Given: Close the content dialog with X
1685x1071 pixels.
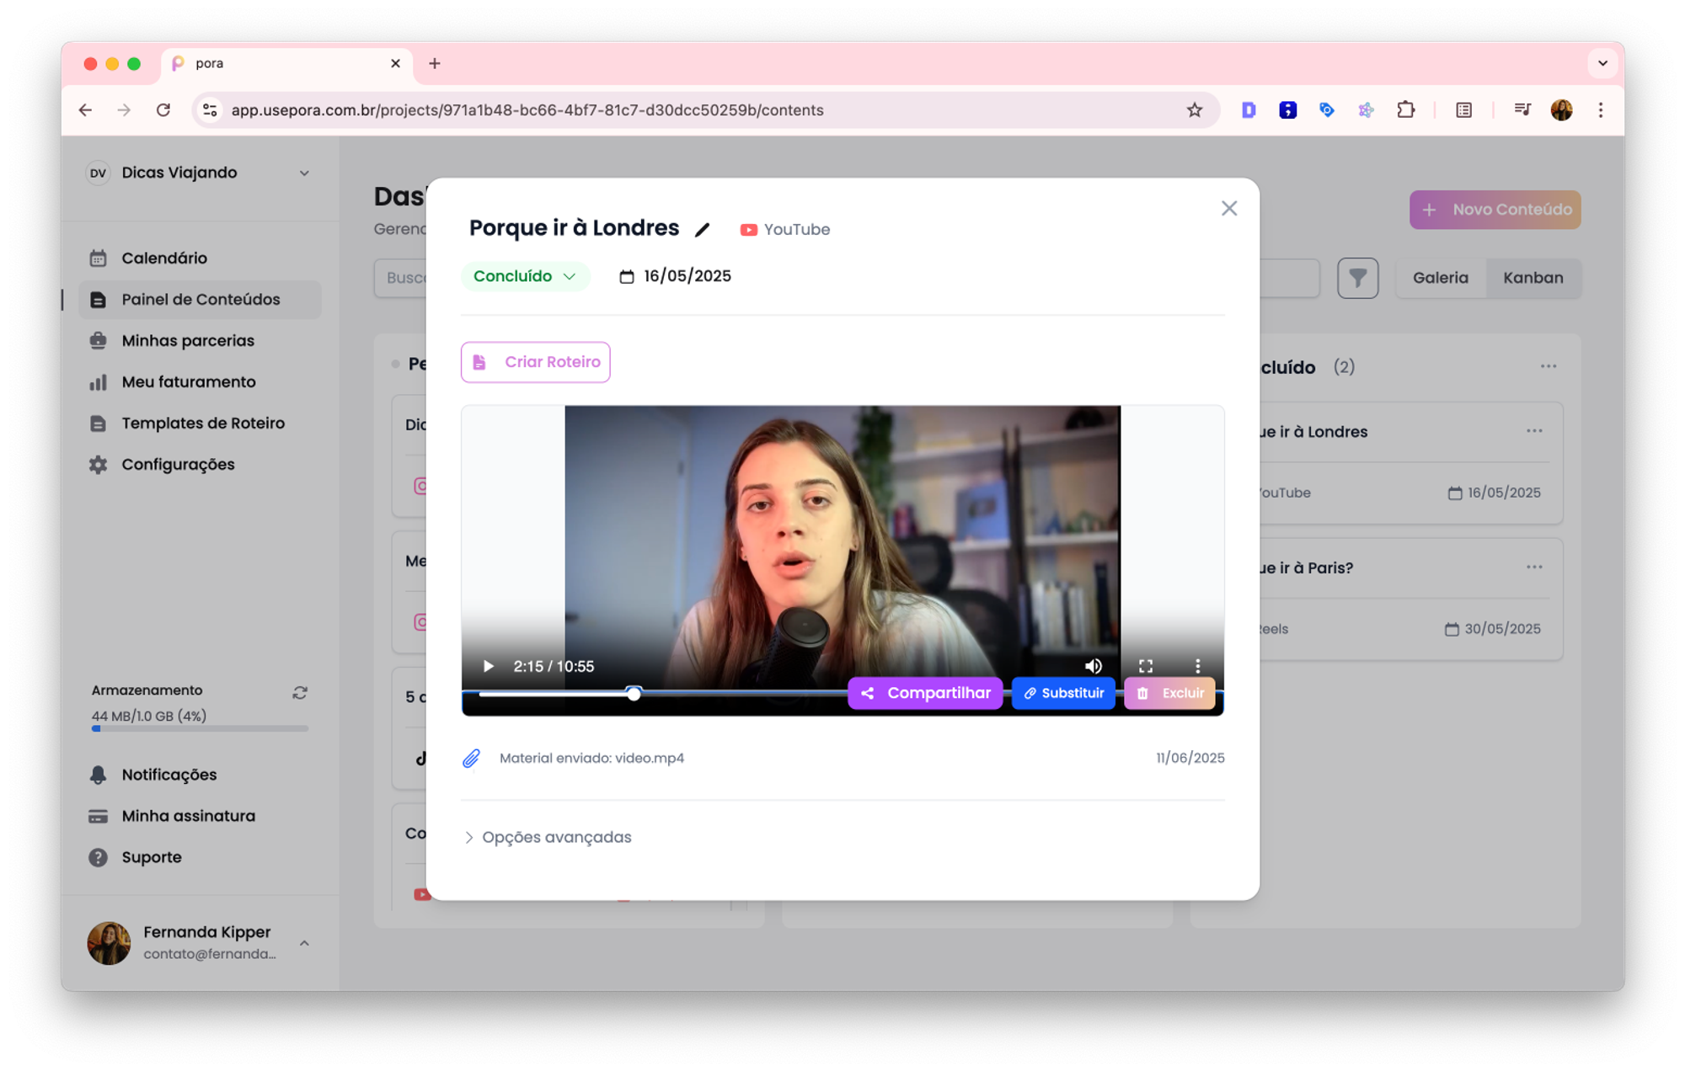Looking at the screenshot, I should point(1228,208).
